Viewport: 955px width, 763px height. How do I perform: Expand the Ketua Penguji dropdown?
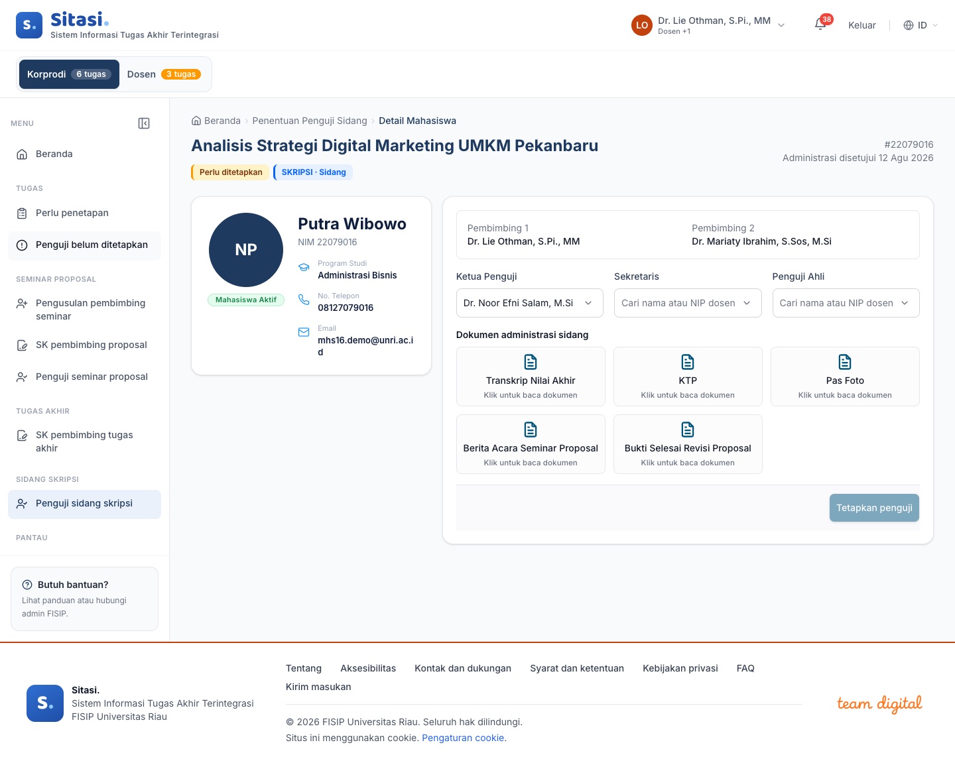[x=530, y=303]
